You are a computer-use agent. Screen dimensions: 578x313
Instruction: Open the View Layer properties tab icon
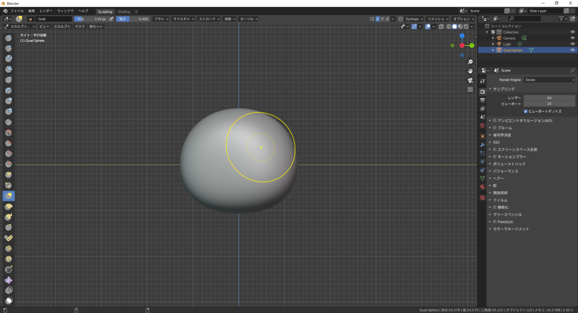(482, 108)
